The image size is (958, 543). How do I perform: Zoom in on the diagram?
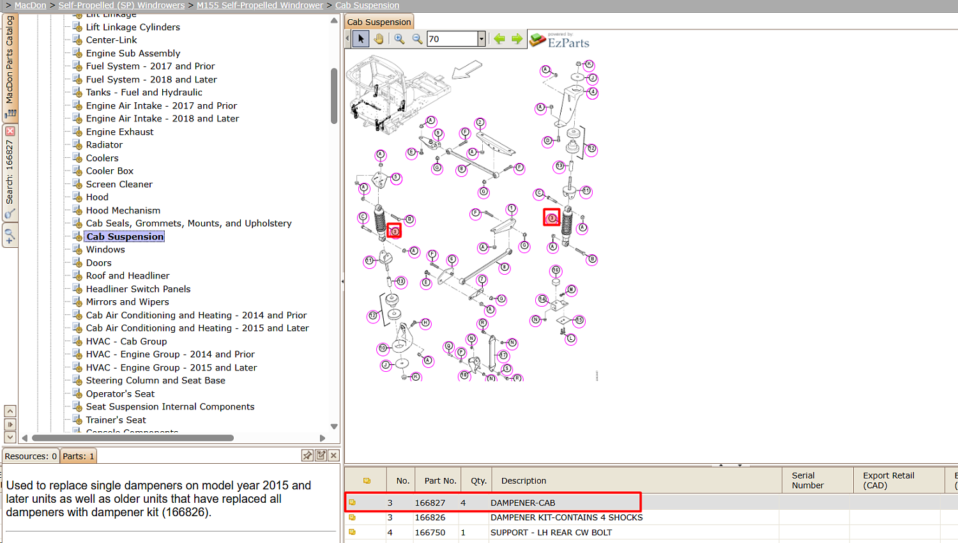[399, 39]
